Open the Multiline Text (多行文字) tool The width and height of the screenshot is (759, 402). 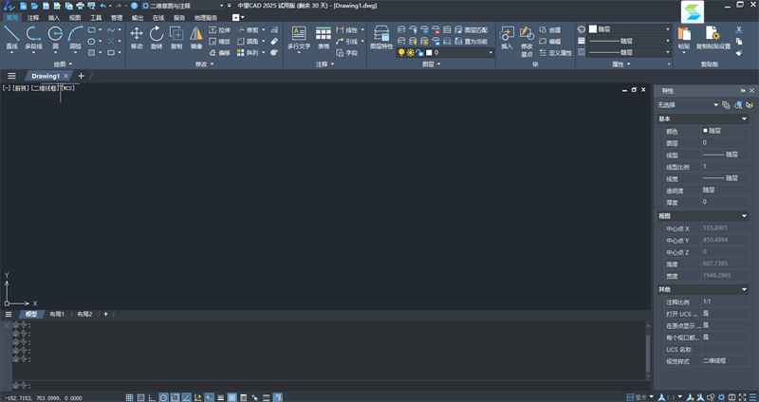(x=299, y=36)
